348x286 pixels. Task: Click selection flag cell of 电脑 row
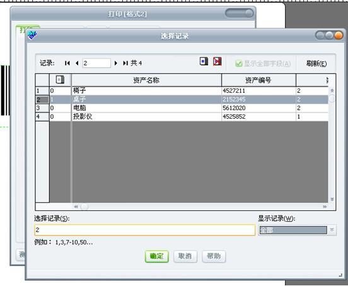tap(60, 108)
